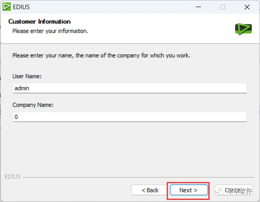Click the instruction text about name and company
The height and width of the screenshot is (202, 260).
pos(101,55)
